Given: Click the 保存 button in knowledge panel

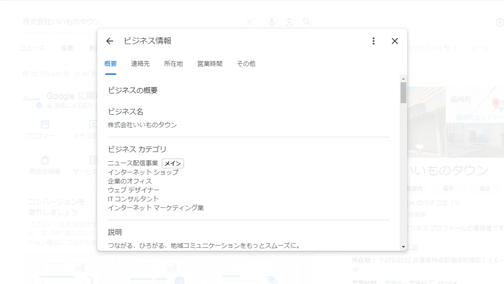Looking at the screenshot, I should (448, 188).
